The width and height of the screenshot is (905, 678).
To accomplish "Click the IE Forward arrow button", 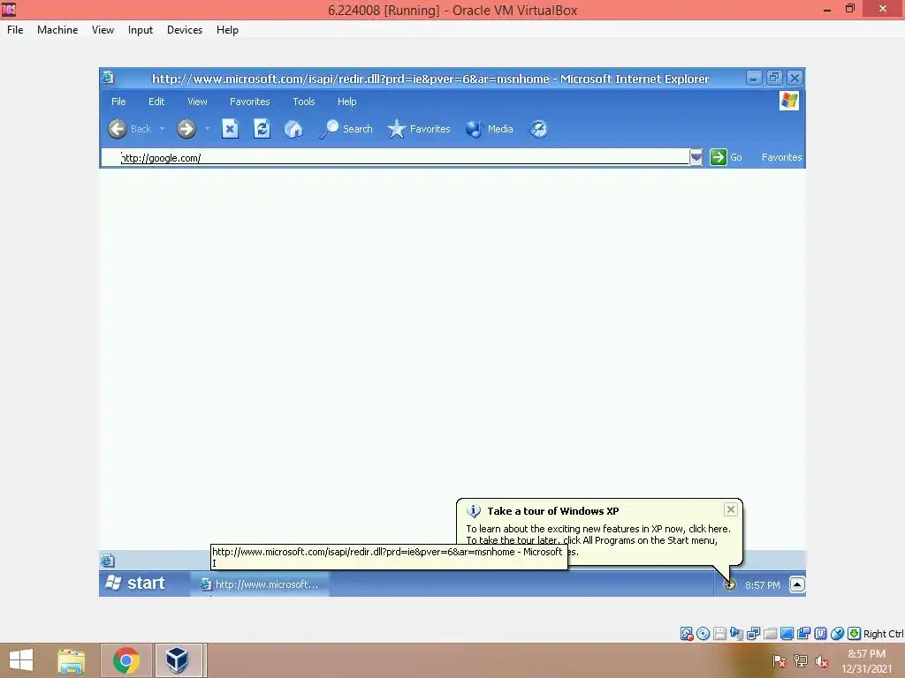I will point(186,129).
